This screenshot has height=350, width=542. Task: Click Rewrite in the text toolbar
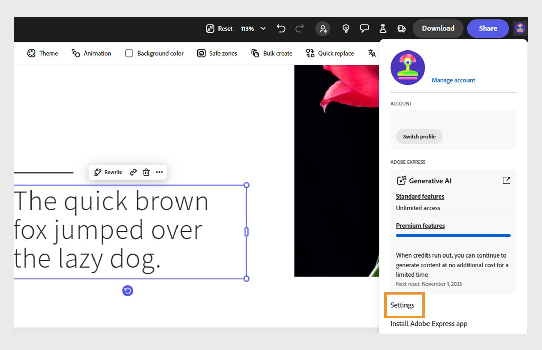(108, 172)
